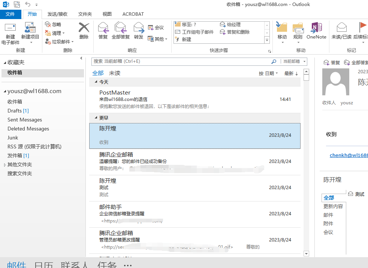Show 未读 (Unread) messages filter
Viewport: 368px width, 268px height.
click(x=115, y=73)
